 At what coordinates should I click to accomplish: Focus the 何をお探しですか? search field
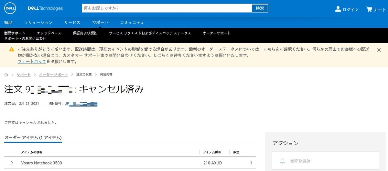click(167, 8)
